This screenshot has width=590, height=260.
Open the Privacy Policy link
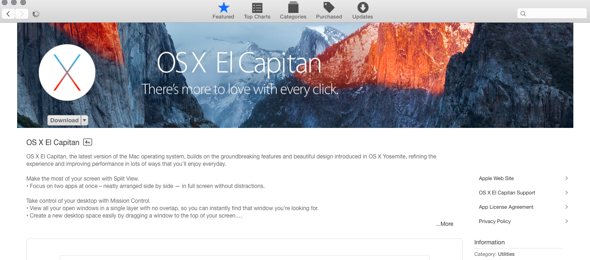[495, 221]
